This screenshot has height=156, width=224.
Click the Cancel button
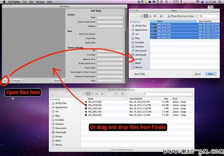coord(197,74)
